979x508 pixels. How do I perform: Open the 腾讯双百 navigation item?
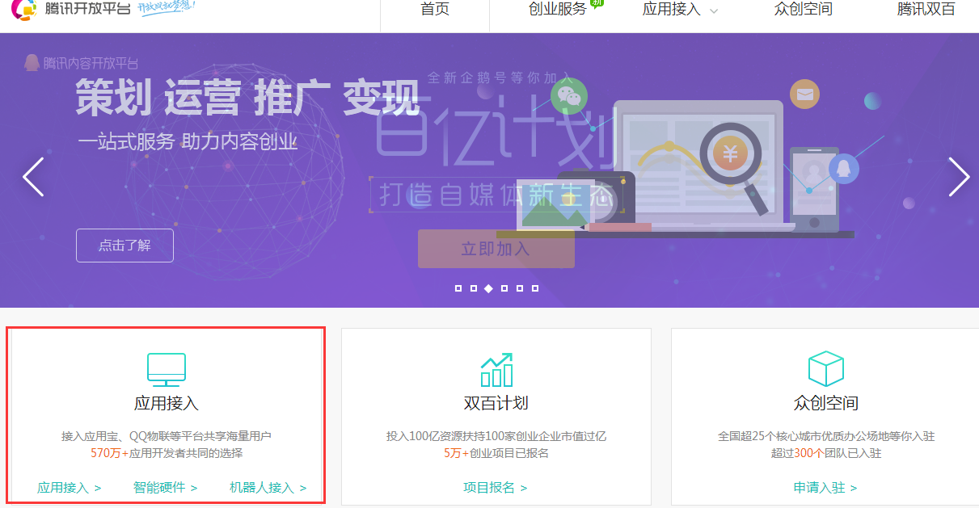pyautogui.click(x=926, y=10)
